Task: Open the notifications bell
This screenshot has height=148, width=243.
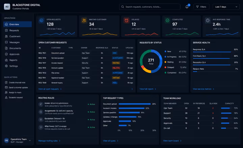Action: pos(187,7)
